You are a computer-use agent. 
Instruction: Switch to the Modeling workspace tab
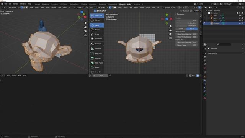pyautogui.click(x=46, y=4)
